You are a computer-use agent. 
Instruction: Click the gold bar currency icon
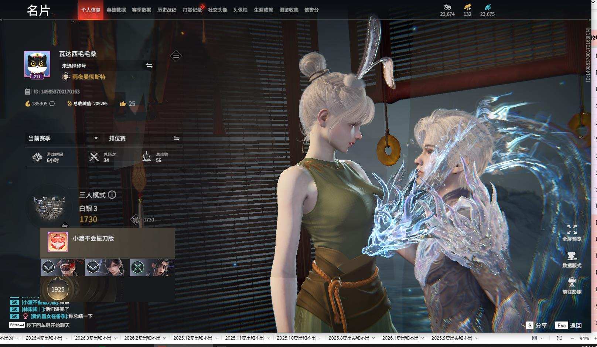pos(467,7)
